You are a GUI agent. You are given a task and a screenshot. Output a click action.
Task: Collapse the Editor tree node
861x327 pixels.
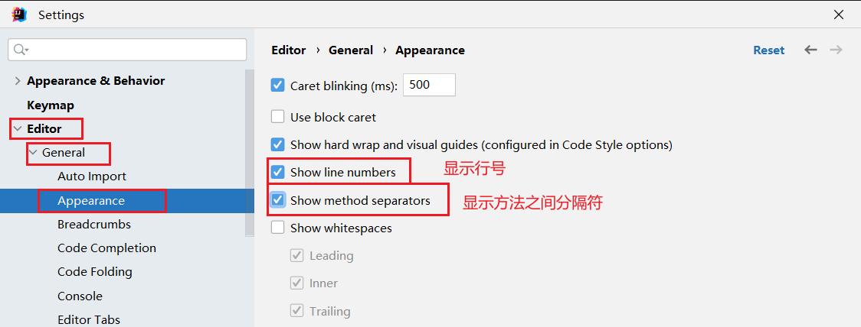[x=17, y=128]
